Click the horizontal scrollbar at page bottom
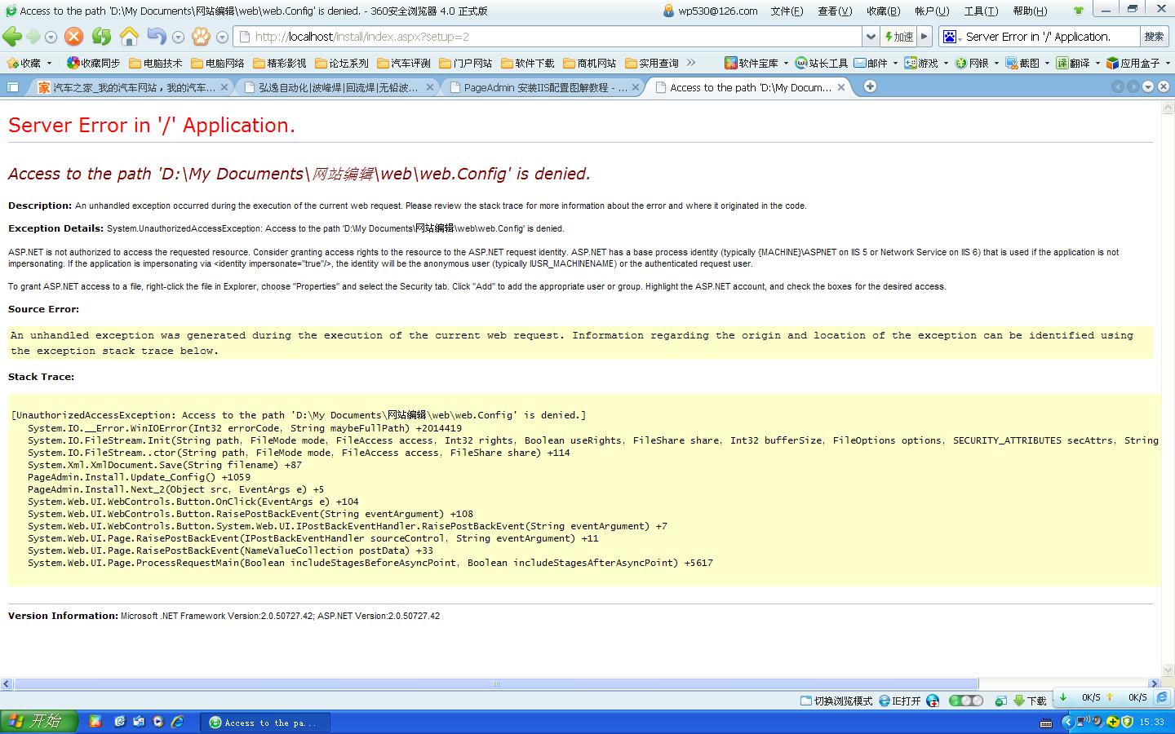Screen dimensions: 1175x734 pyautogui.click(x=495, y=683)
